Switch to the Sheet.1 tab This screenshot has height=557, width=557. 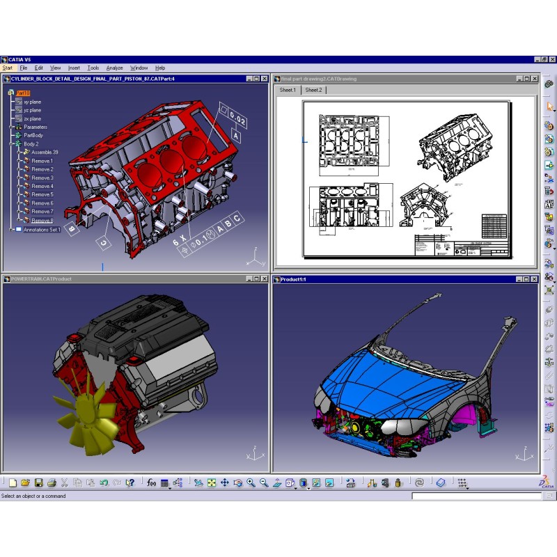288,90
